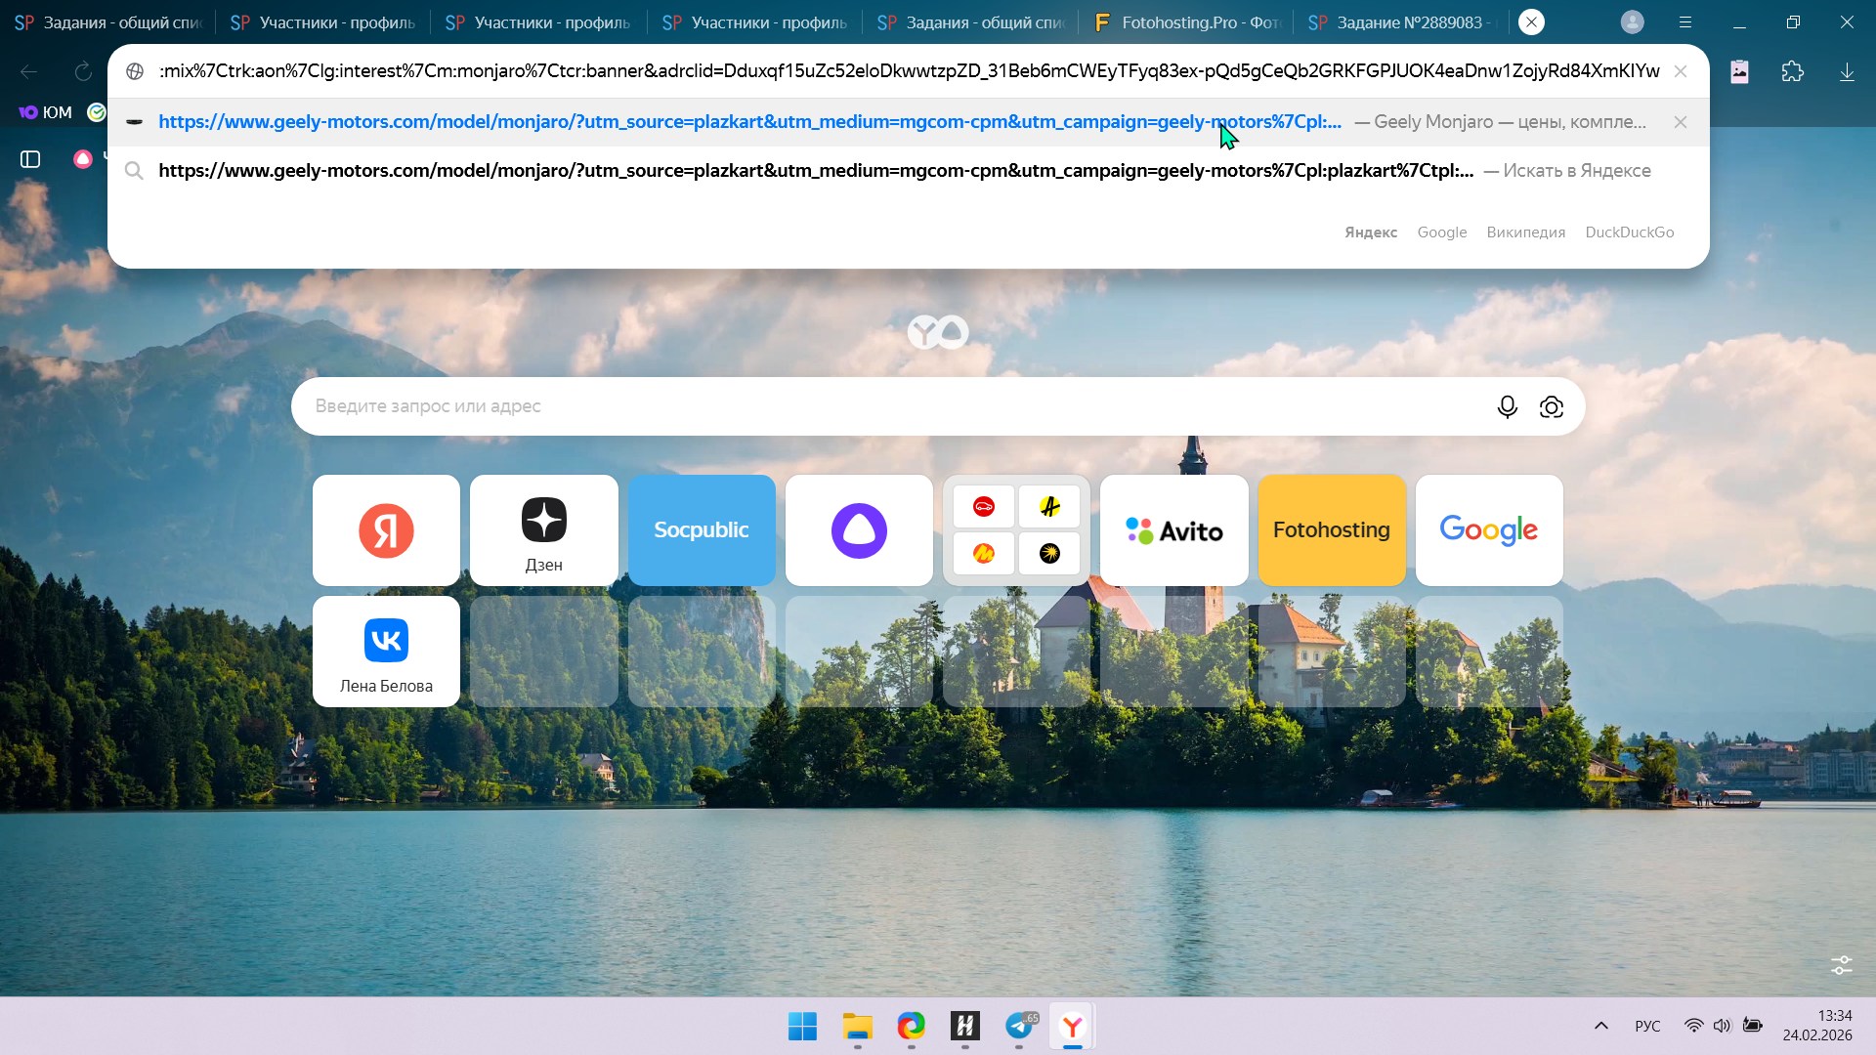Open the browser hamburger menu

1685,21
